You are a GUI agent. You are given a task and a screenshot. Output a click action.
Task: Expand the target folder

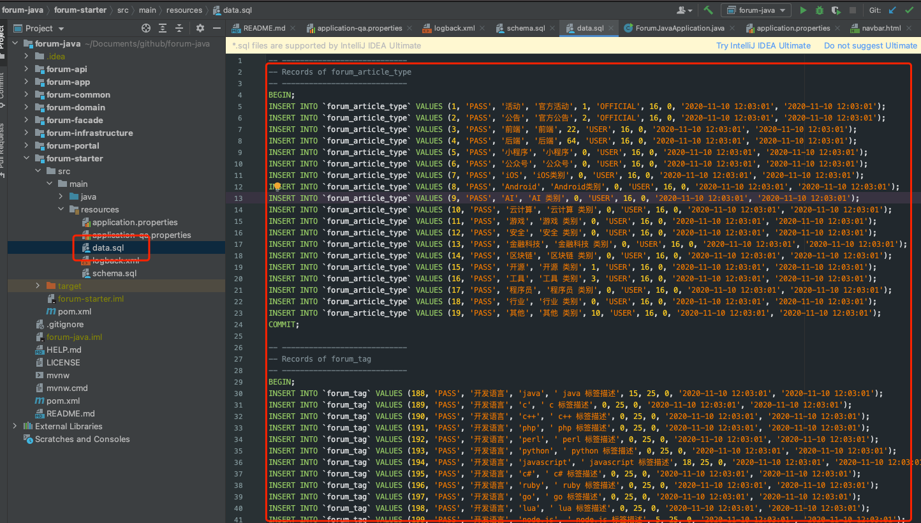pyautogui.click(x=38, y=286)
